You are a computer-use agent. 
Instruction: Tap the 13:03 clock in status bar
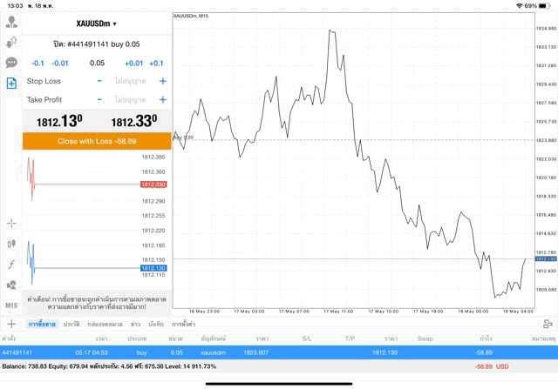tap(15, 6)
